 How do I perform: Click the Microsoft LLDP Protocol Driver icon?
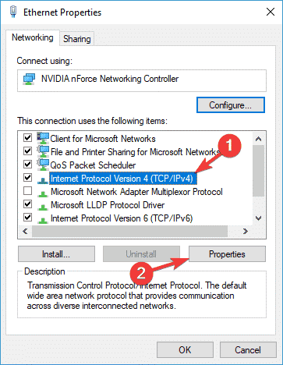[x=43, y=207]
